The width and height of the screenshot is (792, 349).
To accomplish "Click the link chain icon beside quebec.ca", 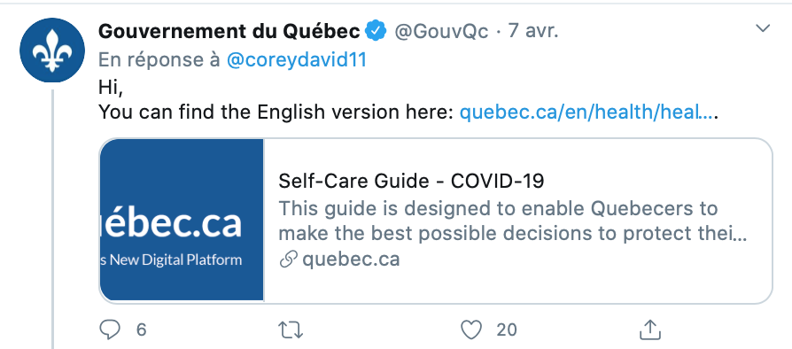I will 288,260.
